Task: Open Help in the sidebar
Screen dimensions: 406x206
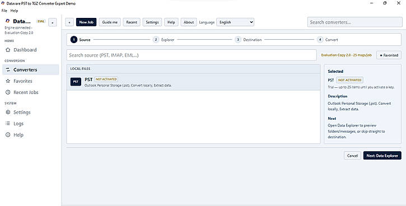Action: click(31, 135)
